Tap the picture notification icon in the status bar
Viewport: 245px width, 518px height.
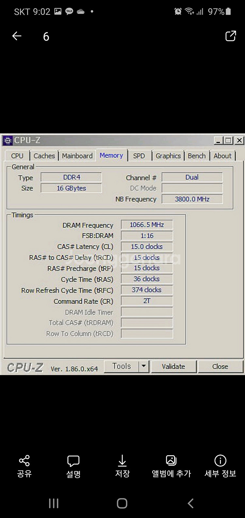pos(58,11)
